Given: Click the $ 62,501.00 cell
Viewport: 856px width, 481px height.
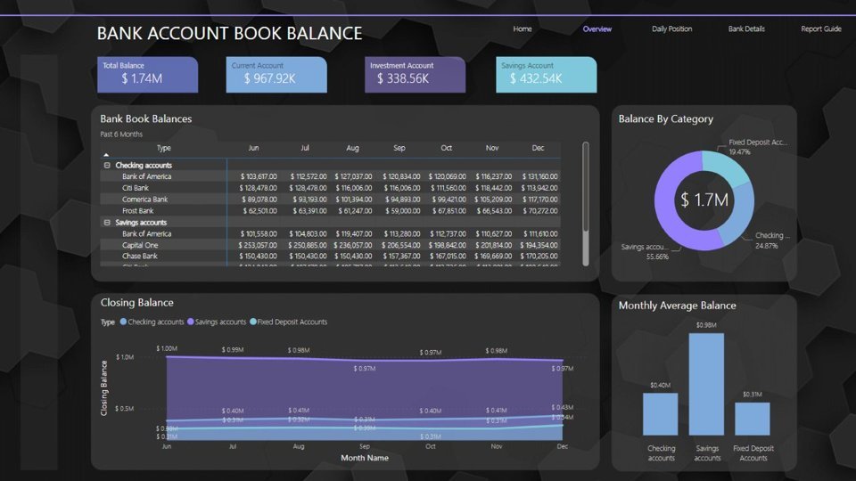Looking at the screenshot, I should (259, 211).
